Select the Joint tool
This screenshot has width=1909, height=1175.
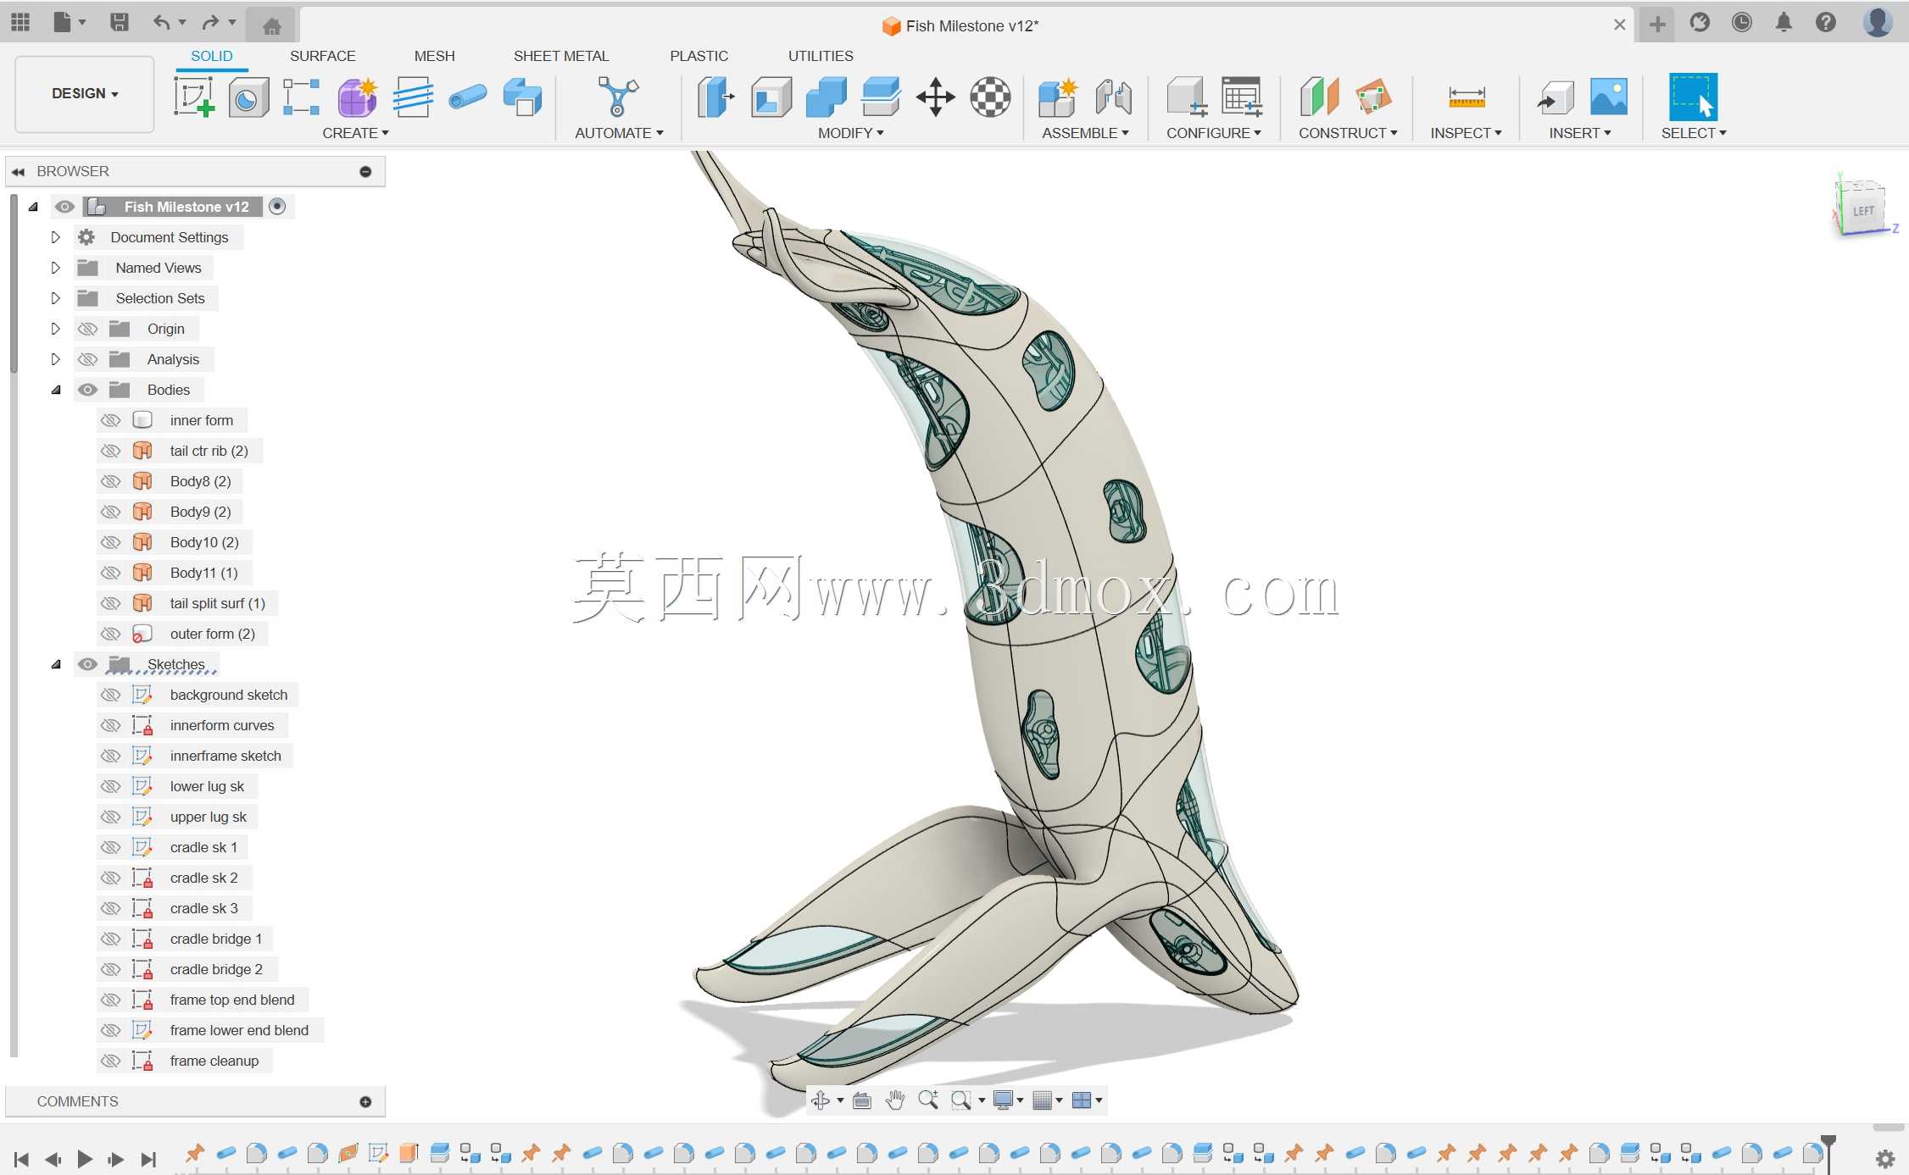1113,97
